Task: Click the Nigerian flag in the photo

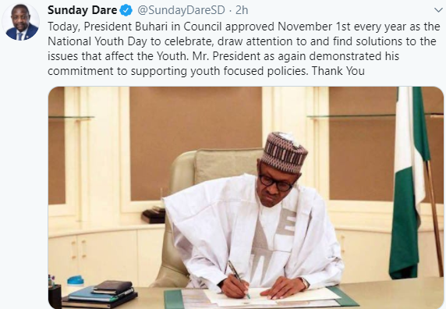Action: (x=409, y=182)
